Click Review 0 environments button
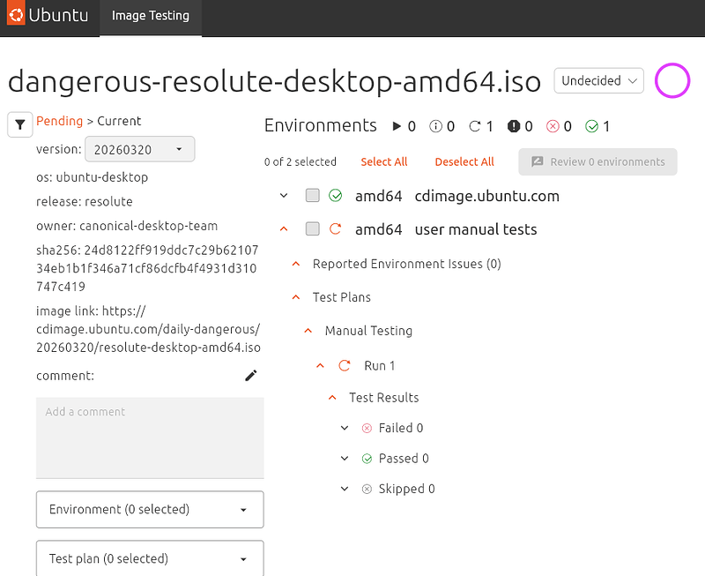Image resolution: width=705 pixels, height=576 pixels. click(x=597, y=162)
